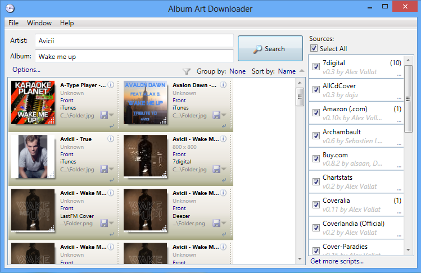421x273 pixels.
Task: Disable the Amazon (.com) source
Action: point(316,112)
